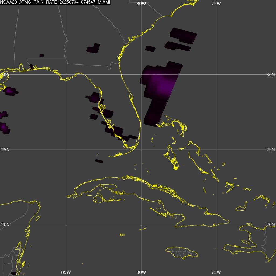This screenshot has width=276, height=276.
Task: Click the 30N label on the left edge
Action: click(x=5, y=75)
